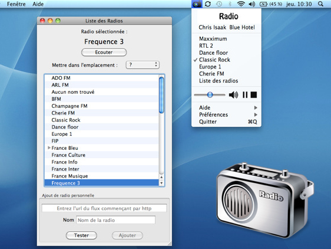
Task: Select BFM in the radio list
Action: point(102,99)
